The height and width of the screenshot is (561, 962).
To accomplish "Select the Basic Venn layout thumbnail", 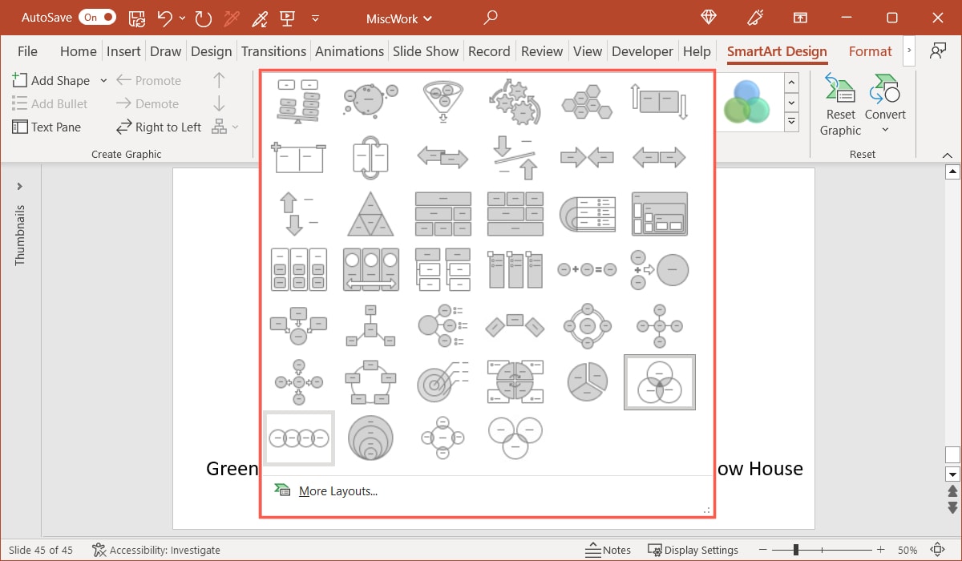I will coord(659,382).
